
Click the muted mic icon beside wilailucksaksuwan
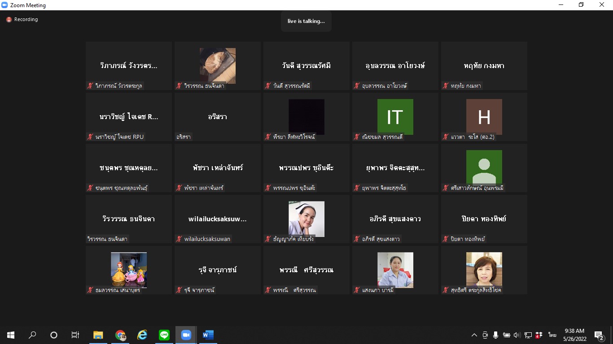click(180, 239)
